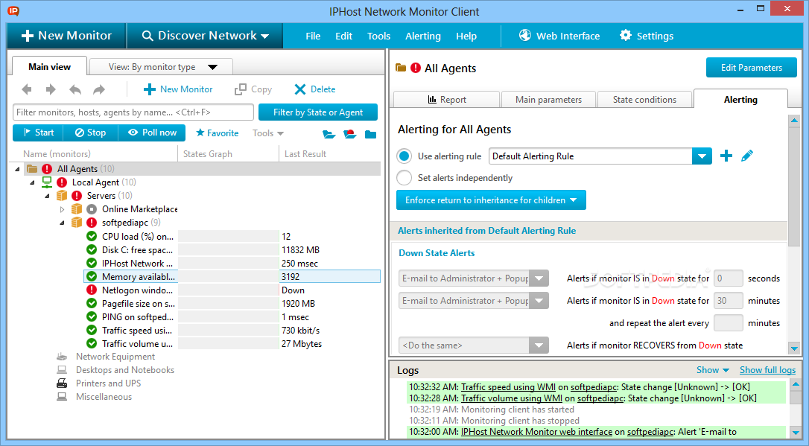Viewport: 809px width, 446px height.
Task: Collapse the All Agents tree node
Action: [18, 169]
